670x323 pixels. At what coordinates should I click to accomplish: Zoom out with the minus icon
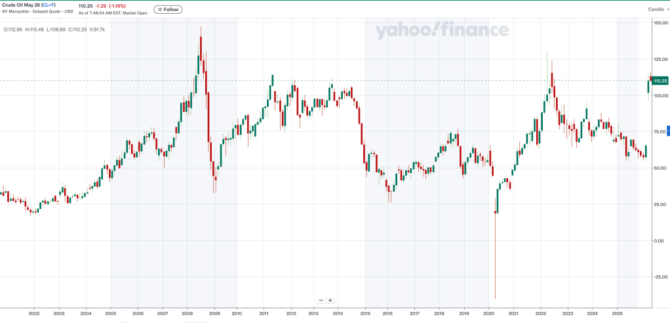[x=321, y=300]
